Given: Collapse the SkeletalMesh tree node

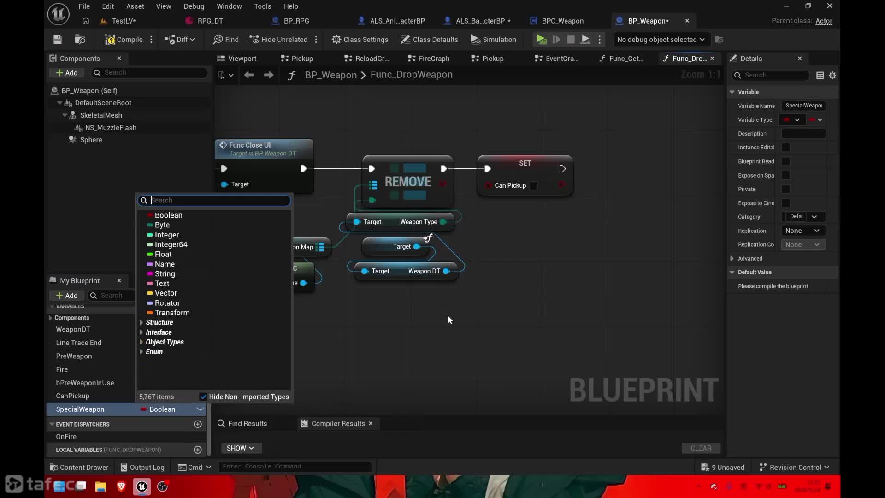Looking at the screenshot, I should (x=65, y=115).
